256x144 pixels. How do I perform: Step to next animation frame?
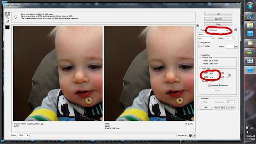(227, 108)
